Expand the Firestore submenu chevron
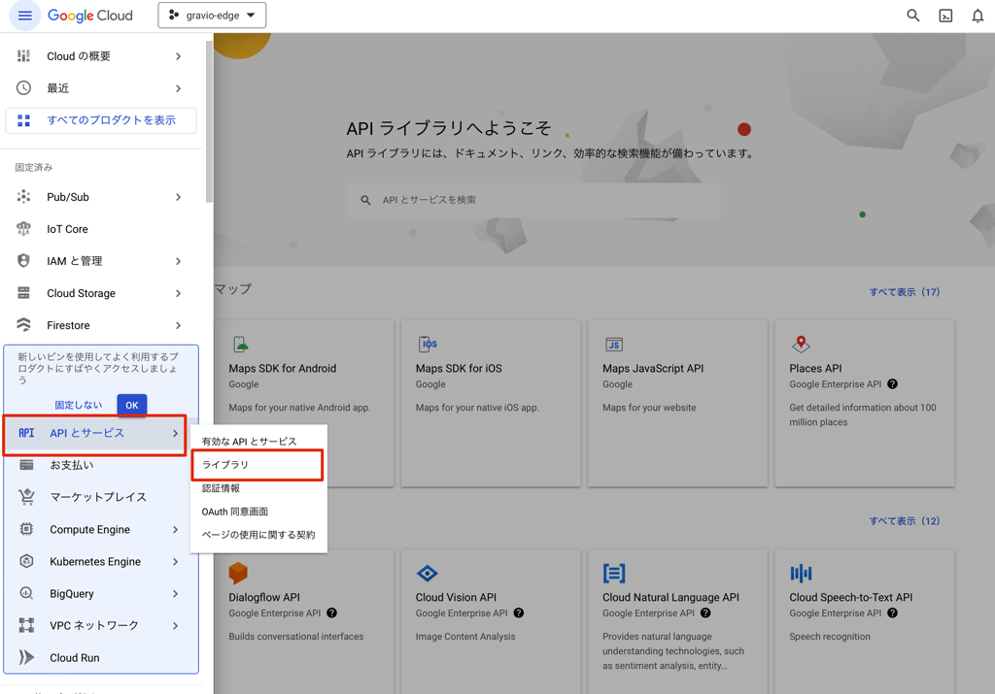Image resolution: width=995 pixels, height=694 pixels. pyautogui.click(x=179, y=325)
